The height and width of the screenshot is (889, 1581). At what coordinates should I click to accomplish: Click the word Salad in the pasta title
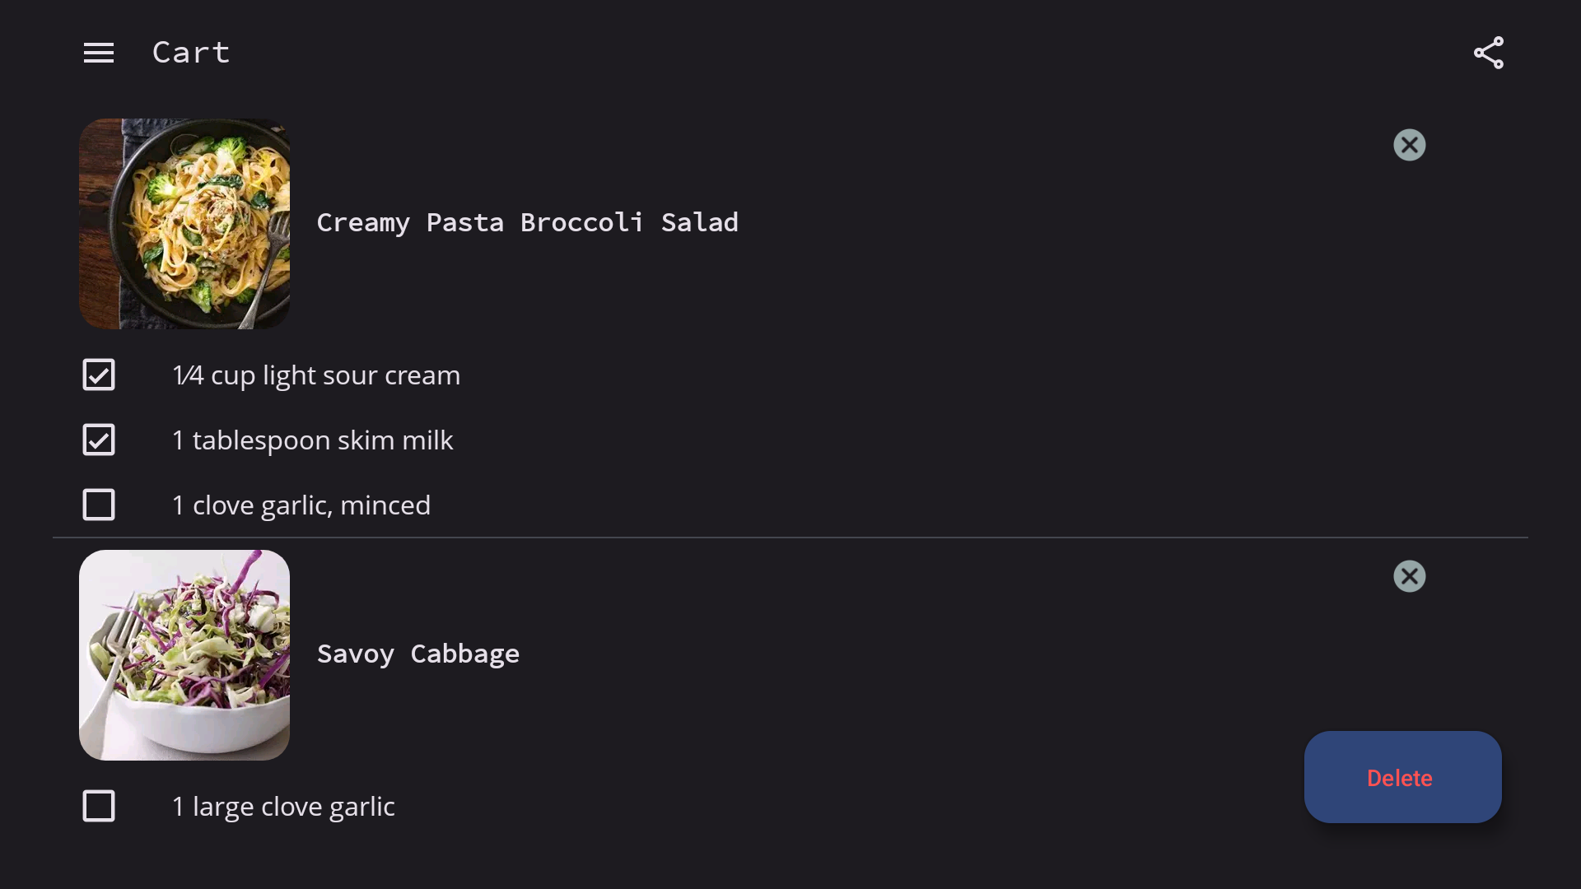click(699, 222)
